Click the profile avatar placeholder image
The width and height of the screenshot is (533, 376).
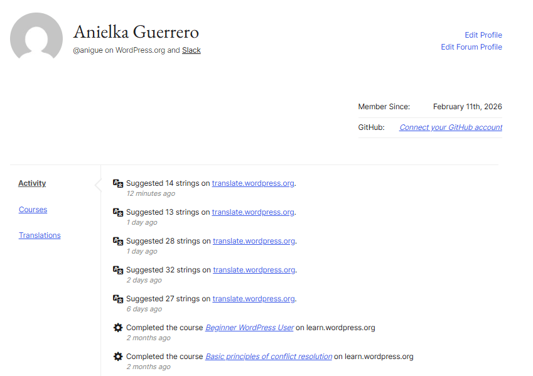(x=36, y=38)
